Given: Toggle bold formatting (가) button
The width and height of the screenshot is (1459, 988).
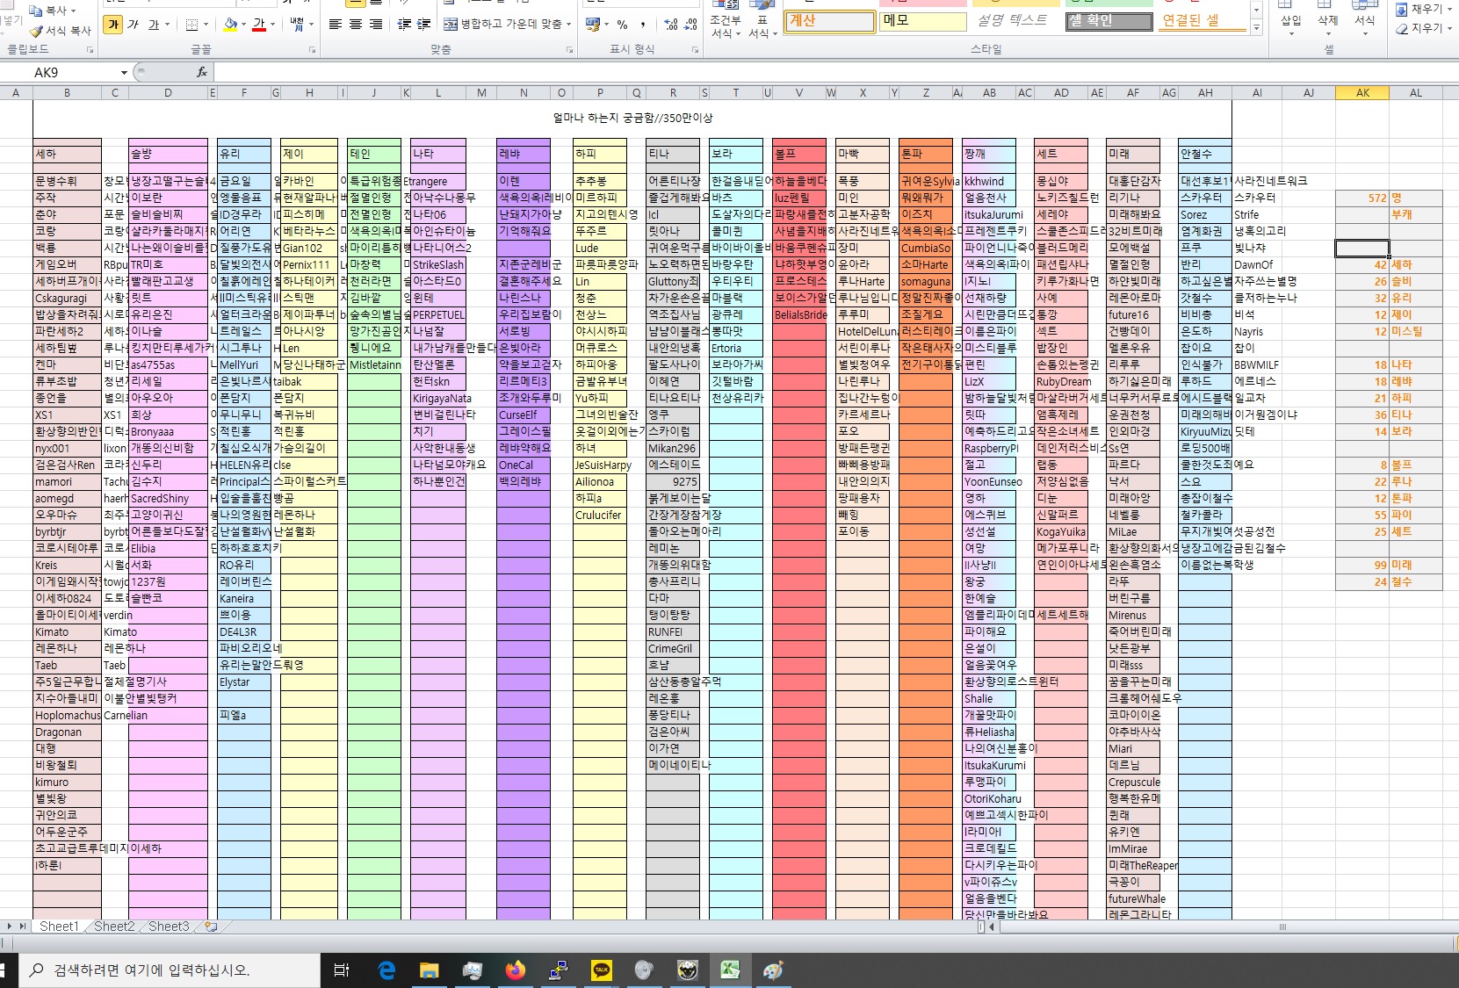Looking at the screenshot, I should pos(112,25).
